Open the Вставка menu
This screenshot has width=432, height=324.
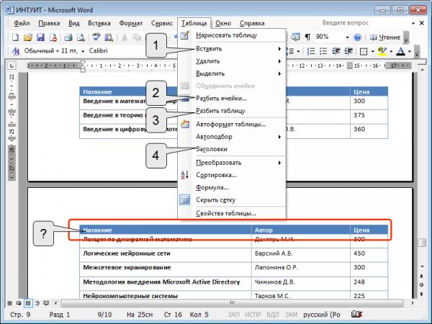click(x=99, y=23)
